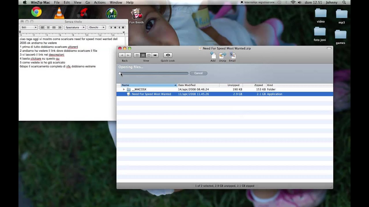The image size is (369, 207).
Task: Switch WinZip to column view
Action: (149, 55)
